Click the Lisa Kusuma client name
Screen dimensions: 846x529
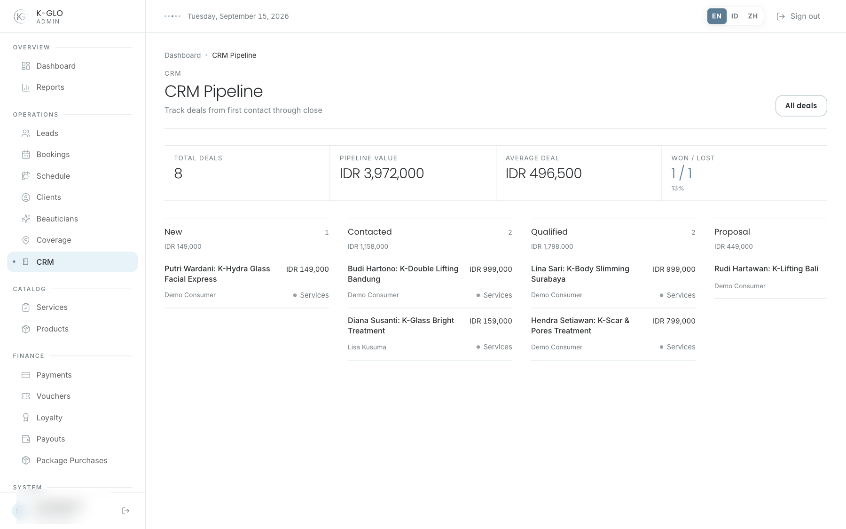pos(367,347)
